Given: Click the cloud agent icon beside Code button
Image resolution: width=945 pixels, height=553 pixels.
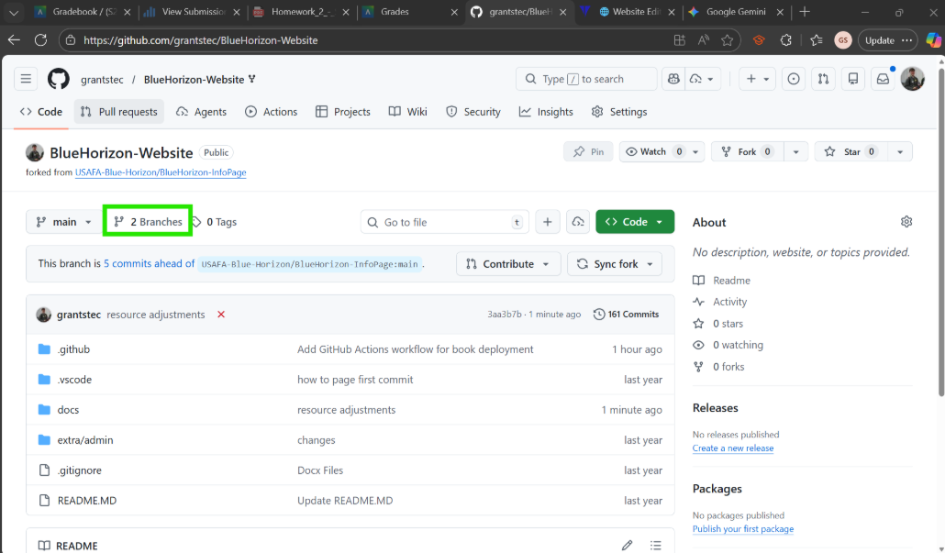Looking at the screenshot, I should point(578,222).
